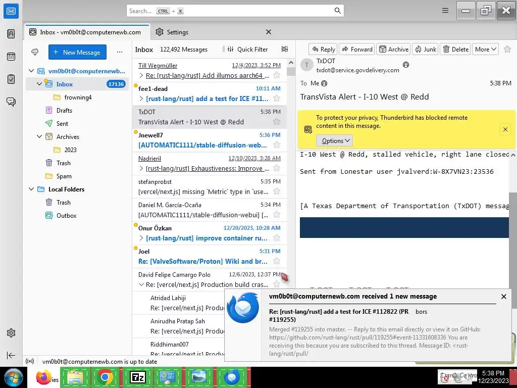Star the stefanprobst message
Screen dimensions: 517x388
coord(277,191)
